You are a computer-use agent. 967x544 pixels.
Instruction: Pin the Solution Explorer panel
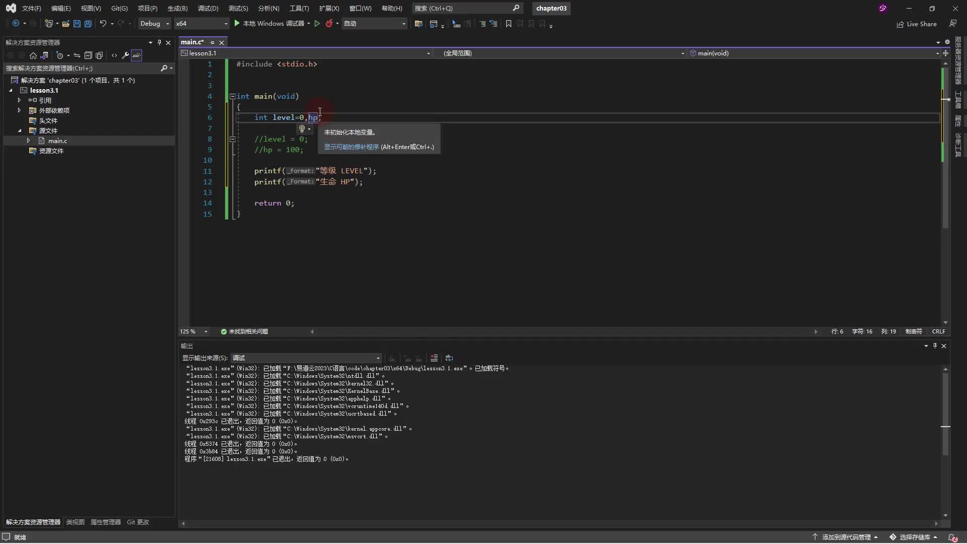pyautogui.click(x=160, y=43)
